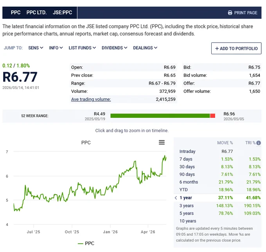266x252 pixels.
Task: Click the Prev close value R6.65
Action: tap(169, 75)
